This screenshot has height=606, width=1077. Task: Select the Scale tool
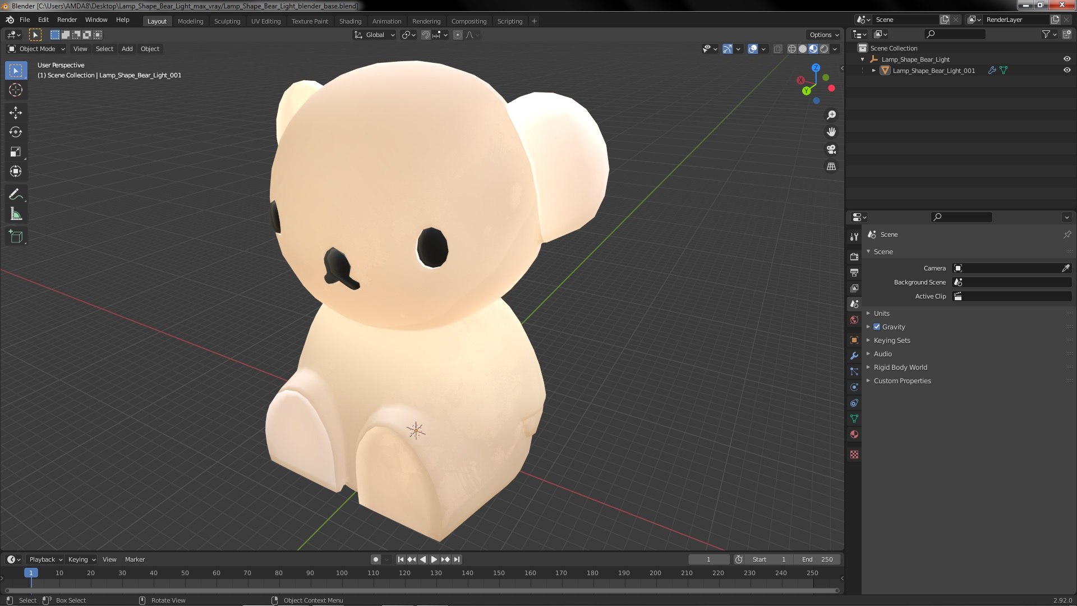click(16, 152)
